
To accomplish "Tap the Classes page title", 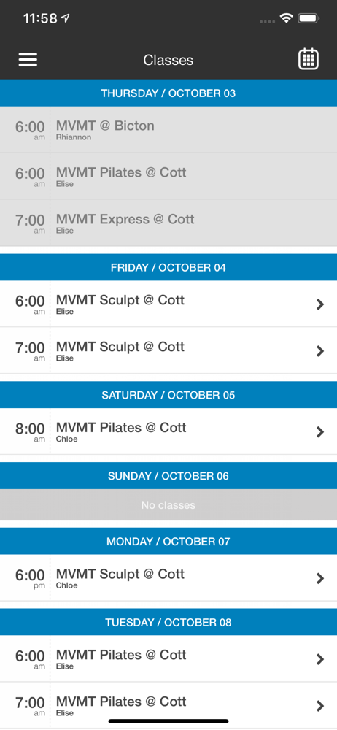I will coord(168,60).
